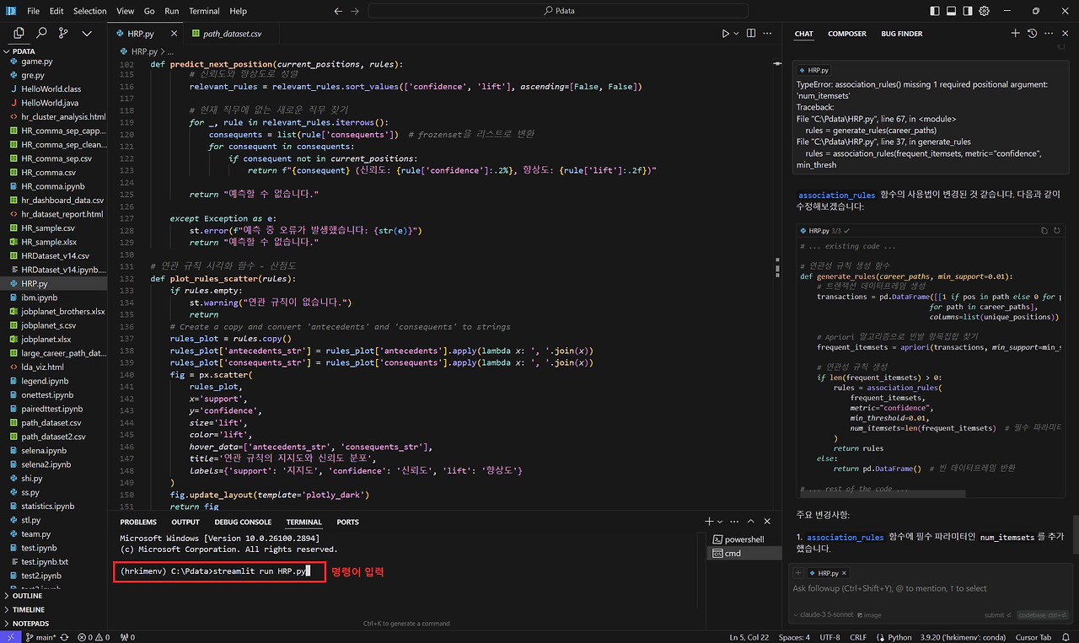Open the Run menu
Image resolution: width=1079 pixels, height=643 pixels.
[x=172, y=11]
